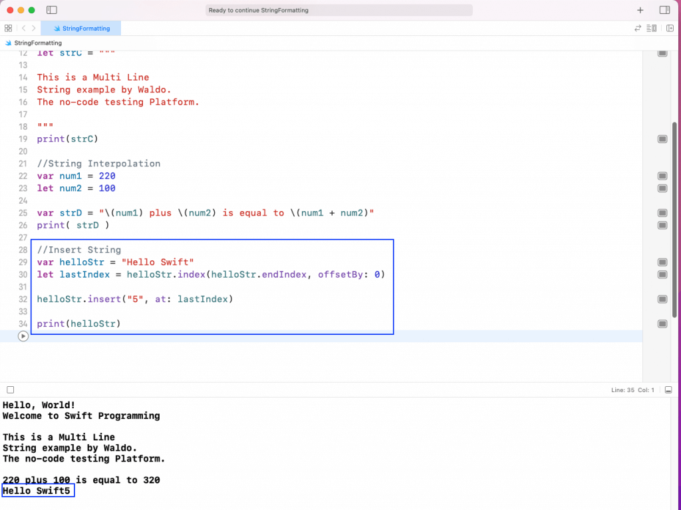This screenshot has width=681, height=510.
Task: Toggle the navigator sidebar
Action: (x=53, y=10)
